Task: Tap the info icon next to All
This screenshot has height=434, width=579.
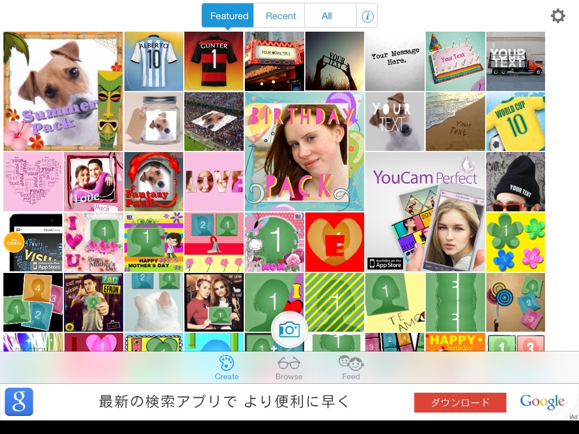Action: click(x=367, y=16)
